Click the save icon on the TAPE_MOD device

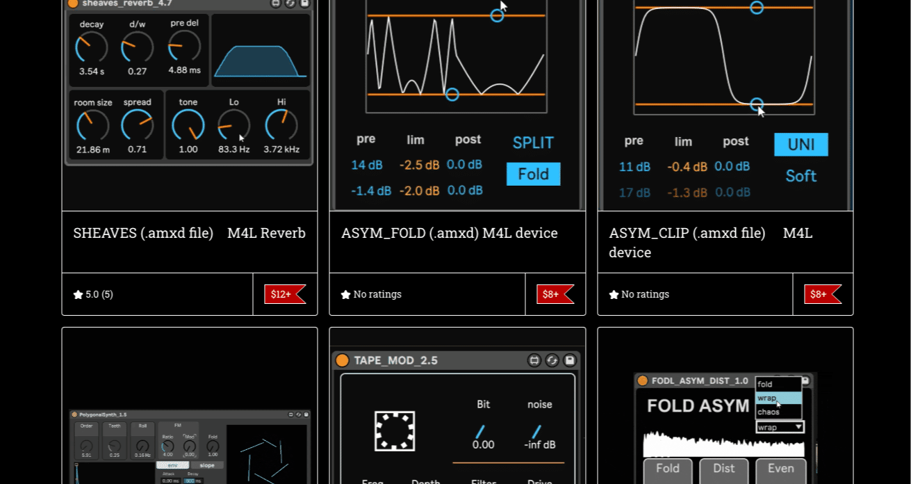coord(568,360)
